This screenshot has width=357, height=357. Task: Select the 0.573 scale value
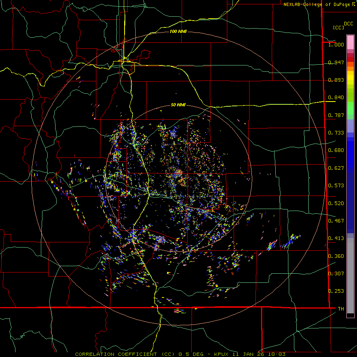tap(336, 186)
